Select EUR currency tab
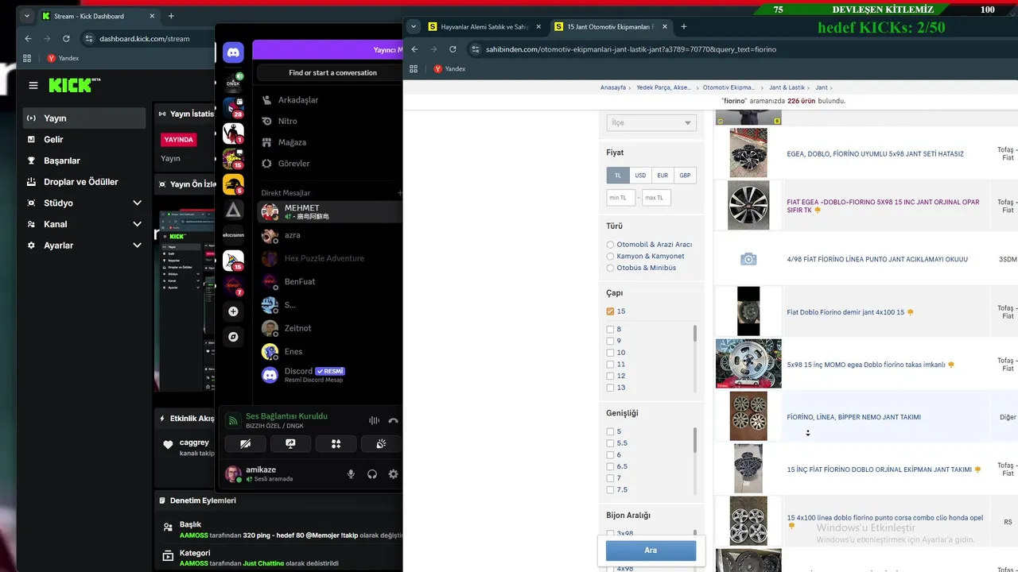The width and height of the screenshot is (1018, 572). point(662,175)
